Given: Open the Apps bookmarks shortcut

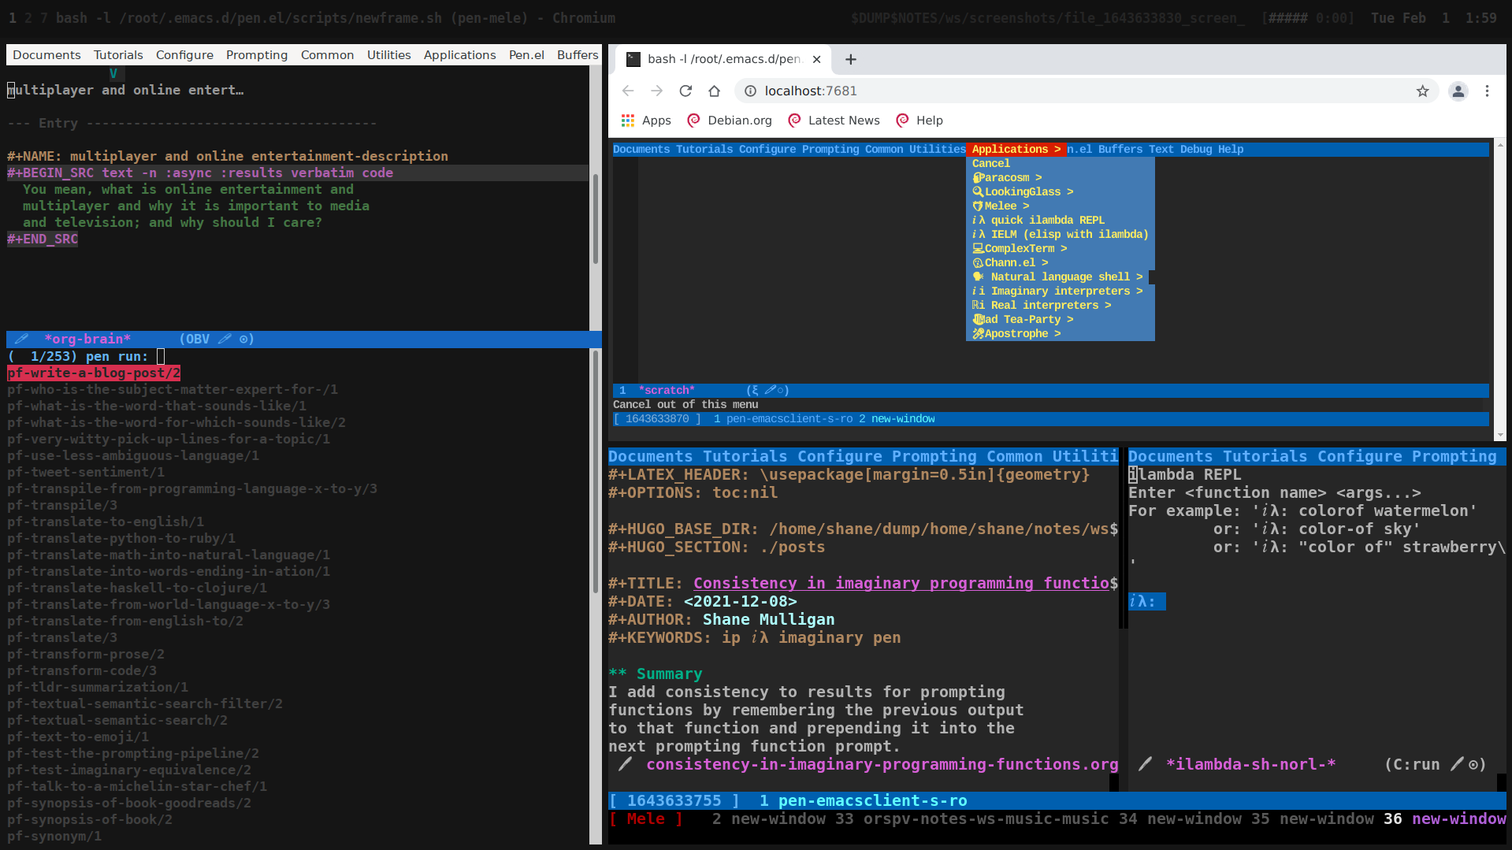Looking at the screenshot, I should [x=646, y=120].
